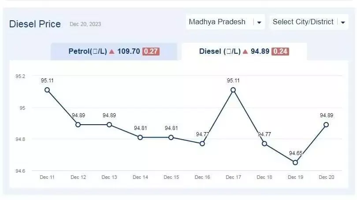Click the Dec 20, 2023 date label

coord(85,24)
